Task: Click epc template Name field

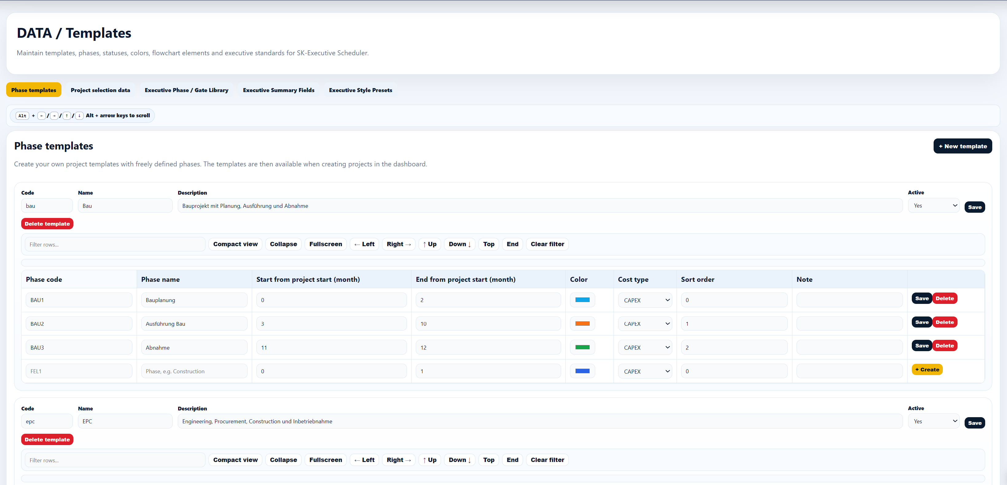Action: pos(125,421)
